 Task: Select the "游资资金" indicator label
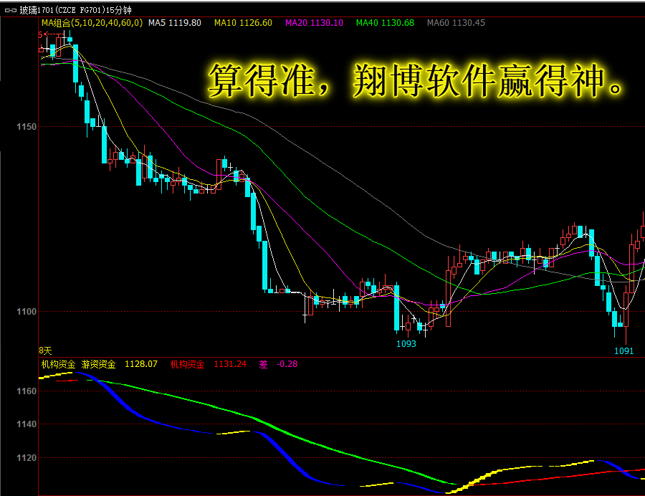pos(98,364)
